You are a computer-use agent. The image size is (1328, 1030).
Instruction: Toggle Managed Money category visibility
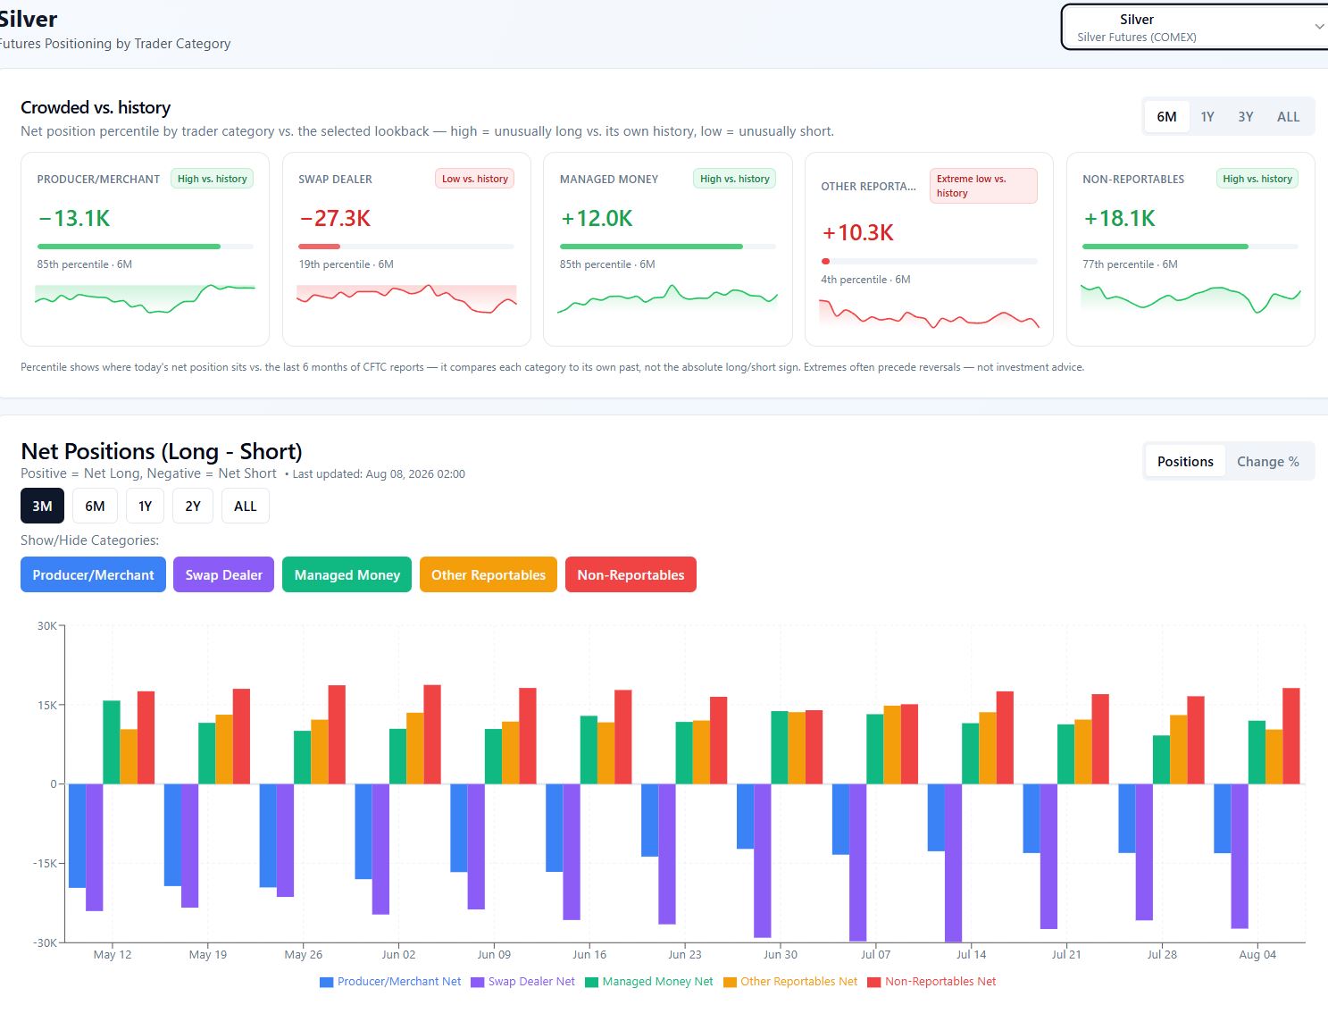pyautogui.click(x=347, y=574)
